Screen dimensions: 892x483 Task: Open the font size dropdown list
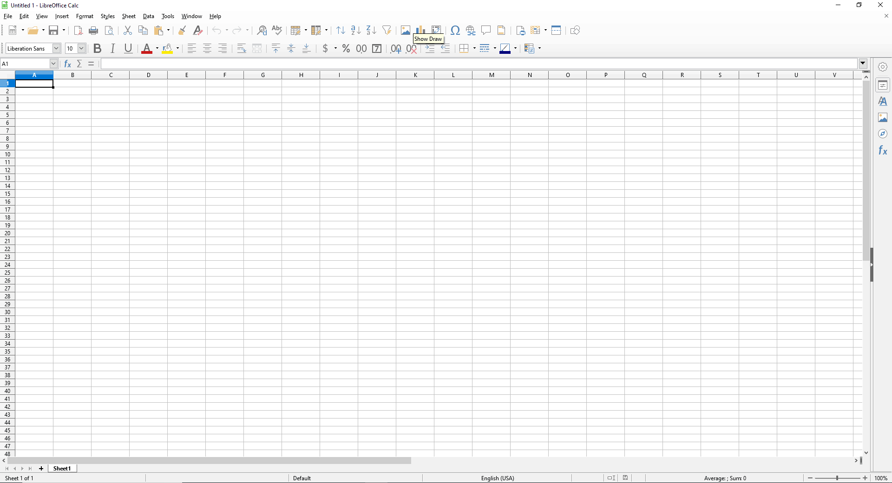coord(81,48)
